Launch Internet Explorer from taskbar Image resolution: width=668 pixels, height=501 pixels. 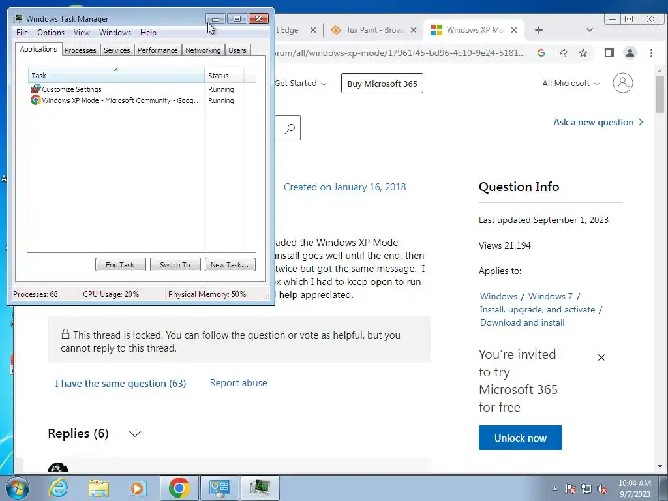[58, 488]
